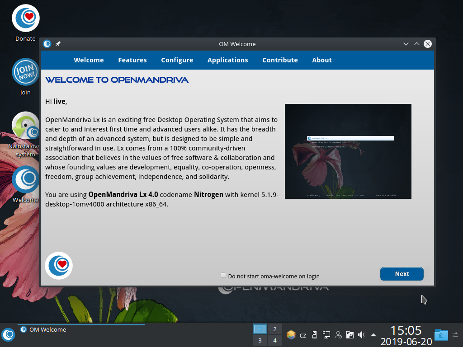Switch to the Welcome tab
463x347 pixels.
tap(89, 60)
